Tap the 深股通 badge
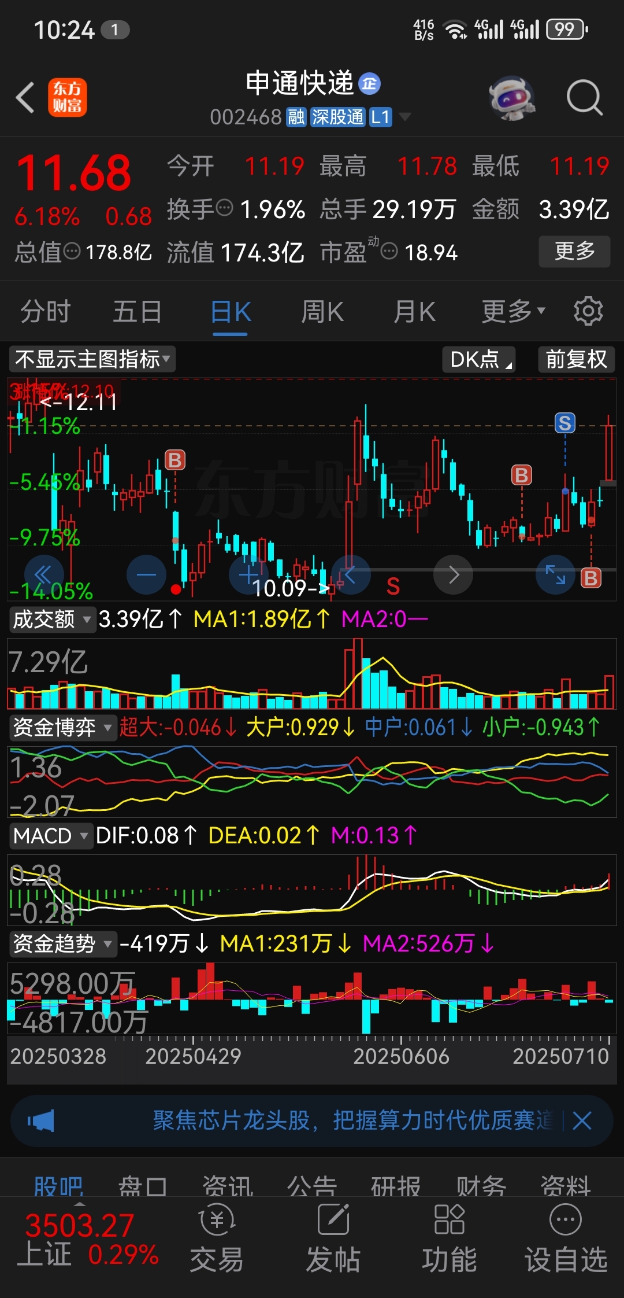624x1298 pixels. tap(337, 117)
